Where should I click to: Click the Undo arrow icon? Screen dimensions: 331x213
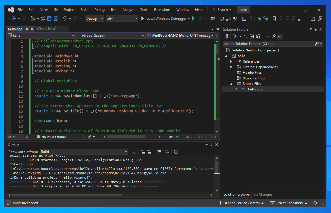coord(65,19)
